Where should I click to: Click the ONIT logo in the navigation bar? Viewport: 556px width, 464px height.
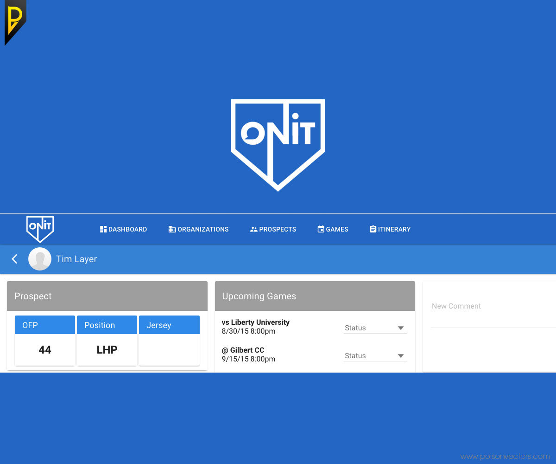(x=40, y=229)
